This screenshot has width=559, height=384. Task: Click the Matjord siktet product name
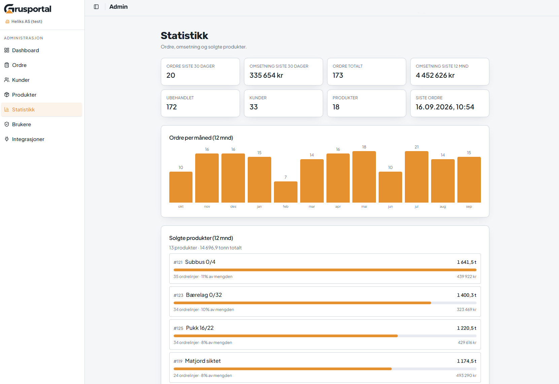point(203,361)
